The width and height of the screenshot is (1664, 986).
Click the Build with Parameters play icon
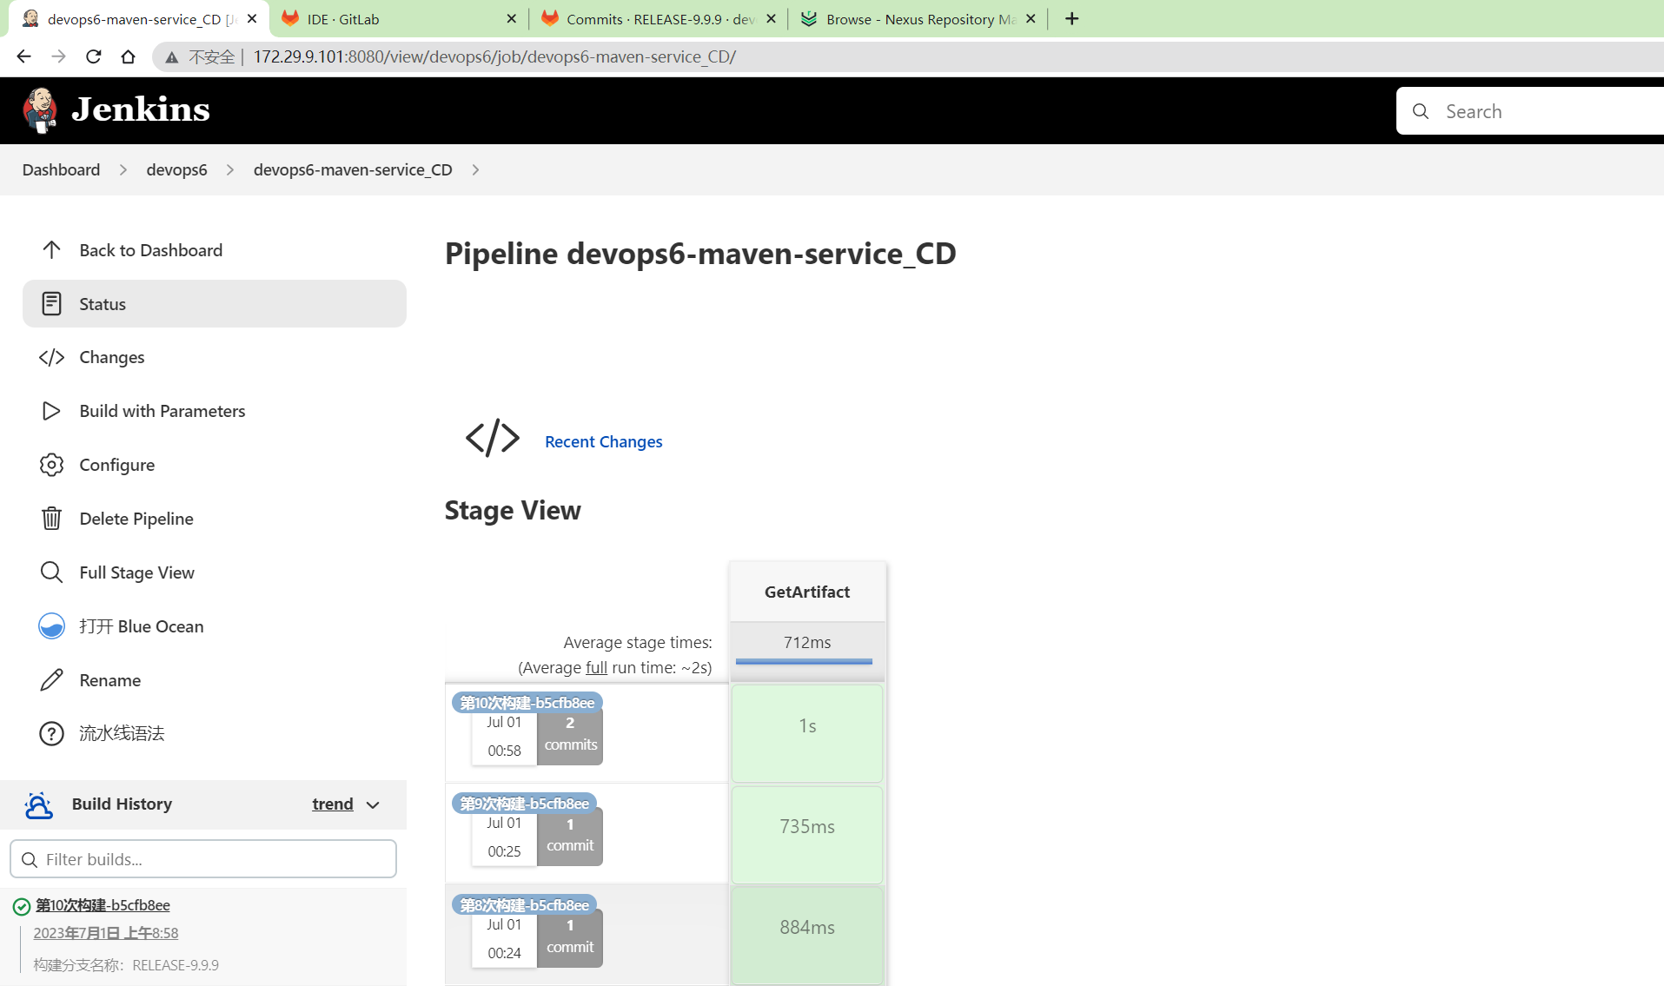pyautogui.click(x=51, y=411)
